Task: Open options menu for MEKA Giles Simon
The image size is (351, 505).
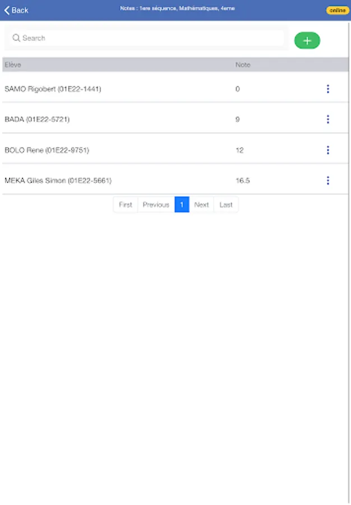Action: (327, 181)
